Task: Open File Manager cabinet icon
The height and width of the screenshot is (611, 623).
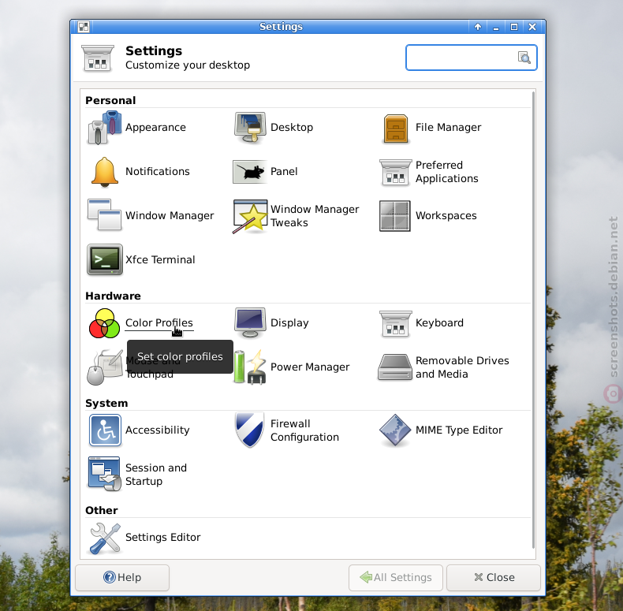Action: [x=395, y=129]
